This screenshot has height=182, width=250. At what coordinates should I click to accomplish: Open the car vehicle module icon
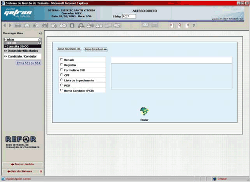(x=18, y=25)
